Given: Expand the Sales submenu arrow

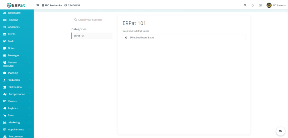Looking at the screenshot, I should 30,115.
